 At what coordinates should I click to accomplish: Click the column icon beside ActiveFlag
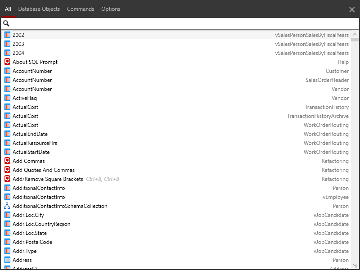pyautogui.click(x=6, y=98)
